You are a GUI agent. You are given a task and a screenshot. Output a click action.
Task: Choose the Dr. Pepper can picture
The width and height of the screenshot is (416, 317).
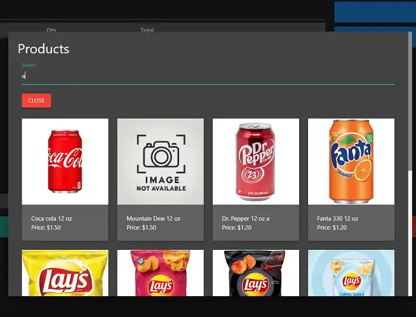click(255, 161)
